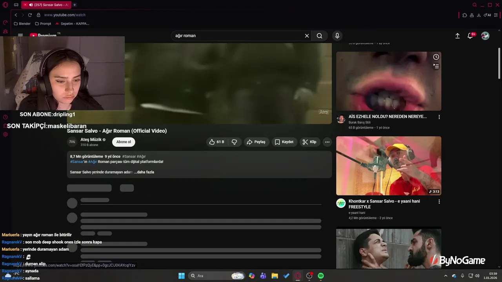Viewport: 502px width, 282px height.
Task: Open the e yaani hani channel avatar
Action: (x=341, y=203)
